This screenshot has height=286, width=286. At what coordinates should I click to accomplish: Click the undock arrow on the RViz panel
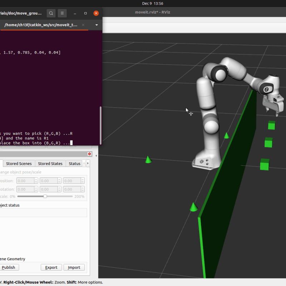[97, 156]
